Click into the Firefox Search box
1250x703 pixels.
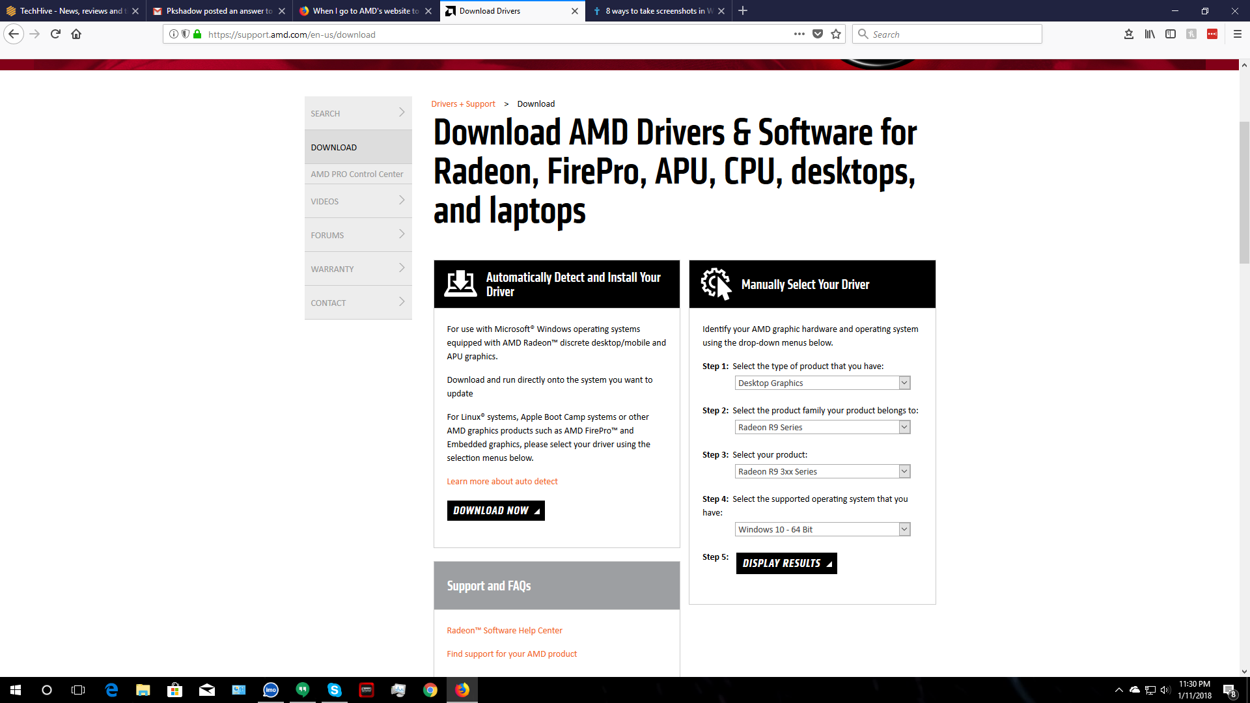947,34
